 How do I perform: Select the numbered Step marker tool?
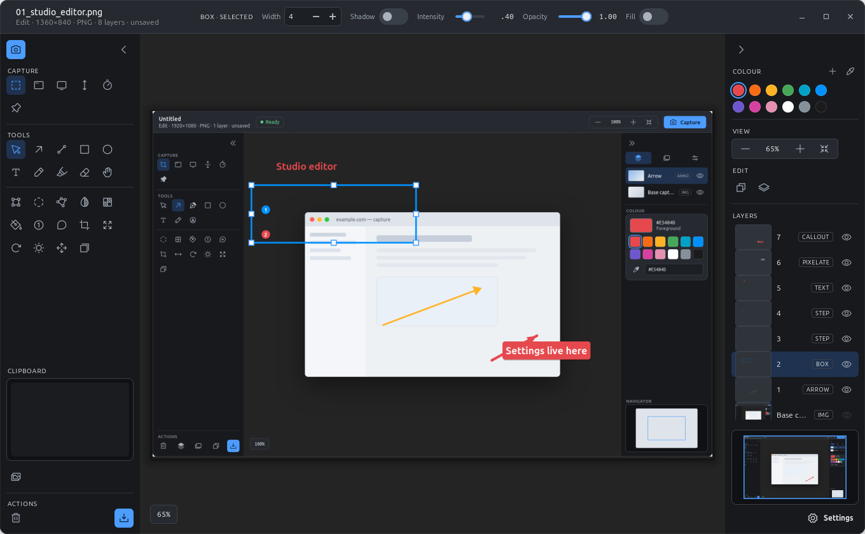(39, 225)
